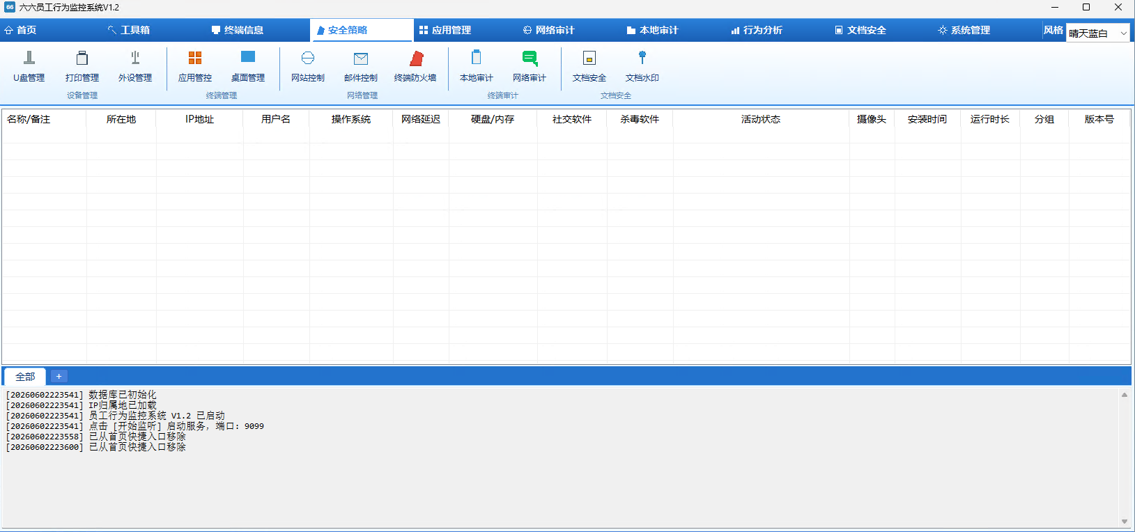The width and height of the screenshot is (1135, 532).
Task: Open 文档水印 watermark tool
Action: 642,66
